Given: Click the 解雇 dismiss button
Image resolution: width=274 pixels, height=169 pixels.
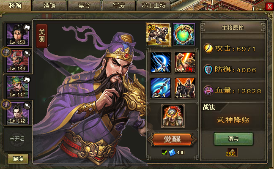Looking at the screenshot, I should coord(18,159).
